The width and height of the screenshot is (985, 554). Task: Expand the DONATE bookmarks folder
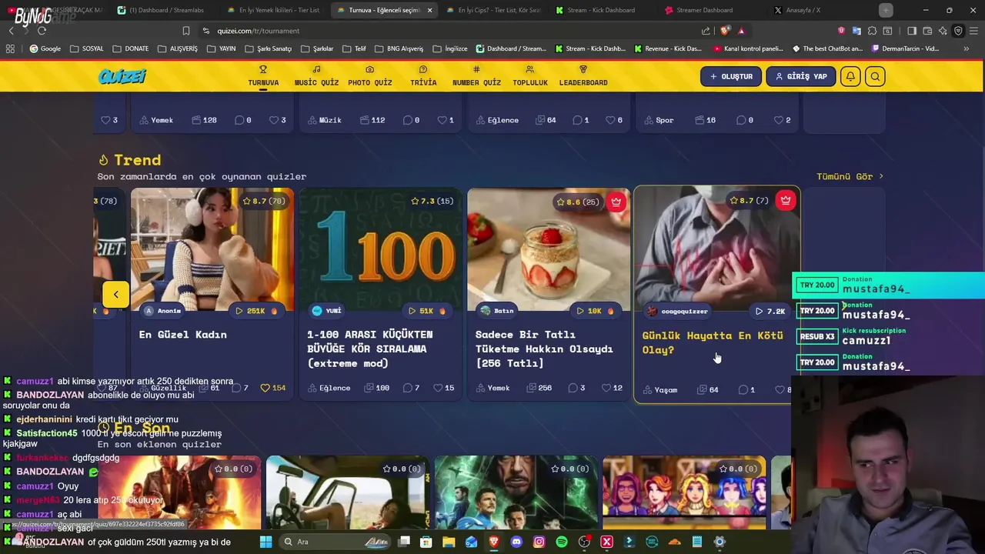point(130,48)
